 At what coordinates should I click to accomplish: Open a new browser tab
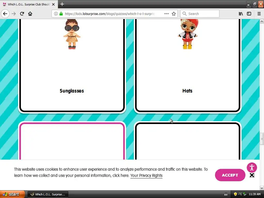62,4
